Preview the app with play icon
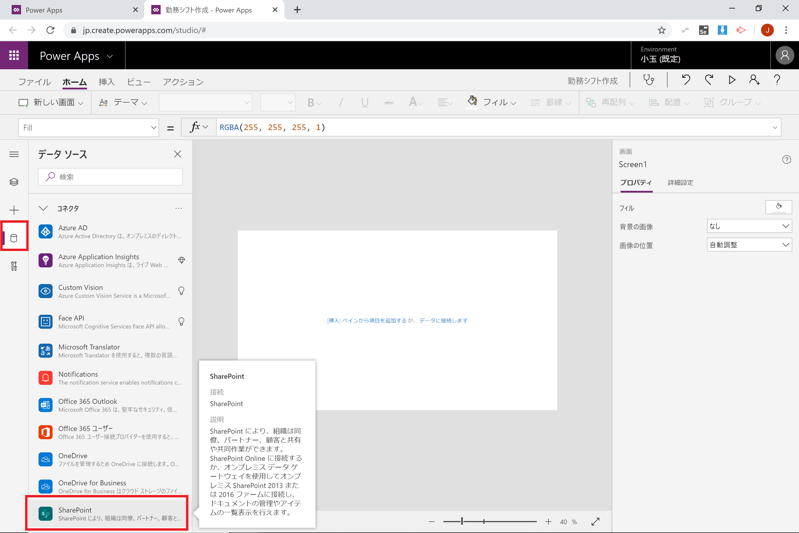799x533 pixels. coord(732,80)
